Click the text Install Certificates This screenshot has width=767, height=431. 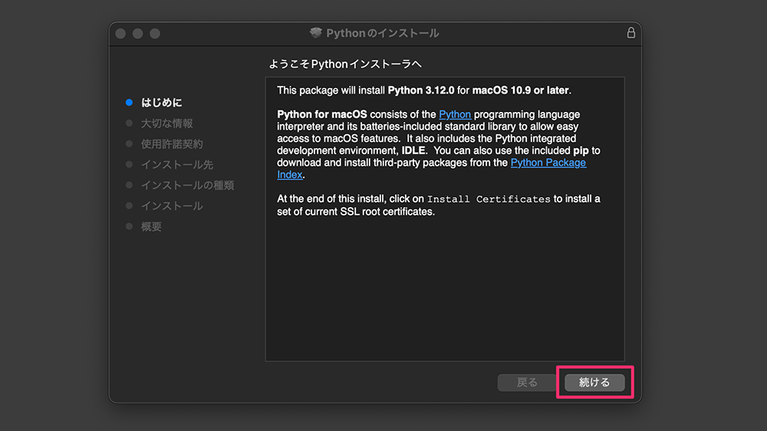pyautogui.click(x=489, y=199)
